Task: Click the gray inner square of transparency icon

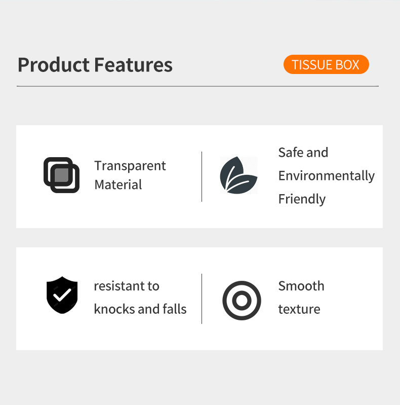Action: pyautogui.click(x=61, y=175)
